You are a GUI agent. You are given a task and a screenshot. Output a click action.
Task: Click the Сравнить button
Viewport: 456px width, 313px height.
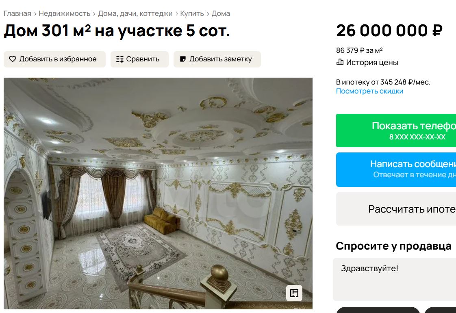(x=139, y=59)
